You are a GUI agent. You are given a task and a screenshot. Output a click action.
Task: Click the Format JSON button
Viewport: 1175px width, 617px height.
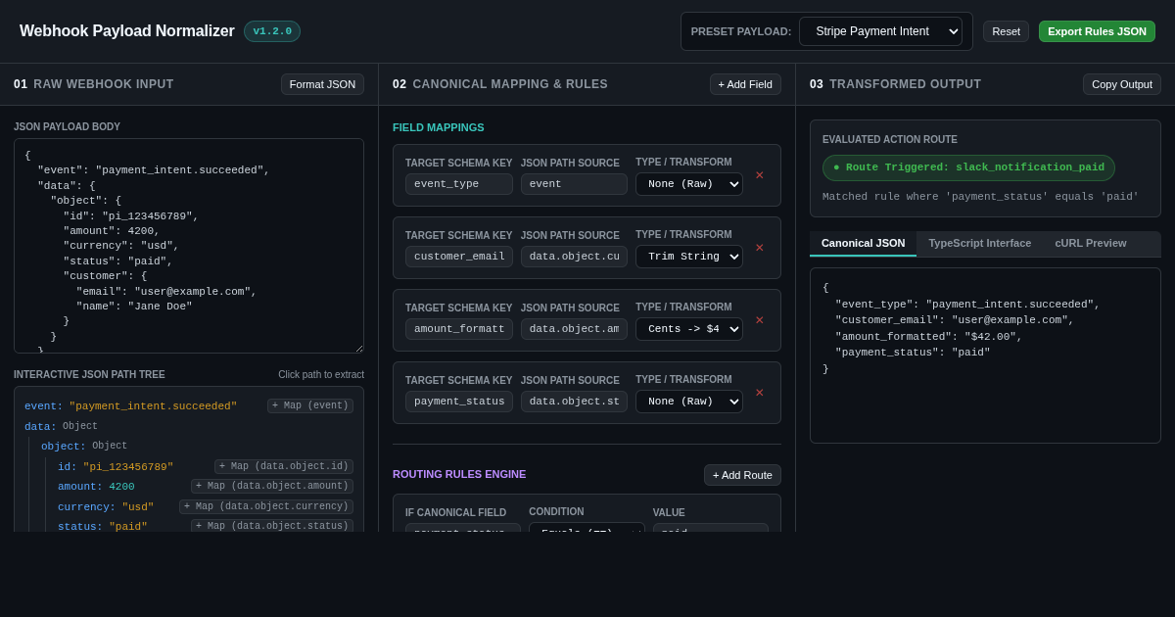[322, 84]
